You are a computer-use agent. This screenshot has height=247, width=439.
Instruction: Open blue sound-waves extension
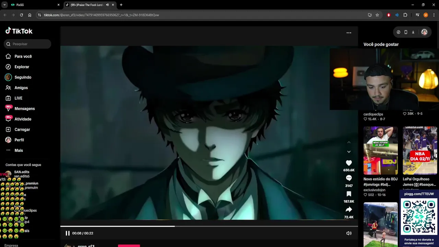[397, 15]
